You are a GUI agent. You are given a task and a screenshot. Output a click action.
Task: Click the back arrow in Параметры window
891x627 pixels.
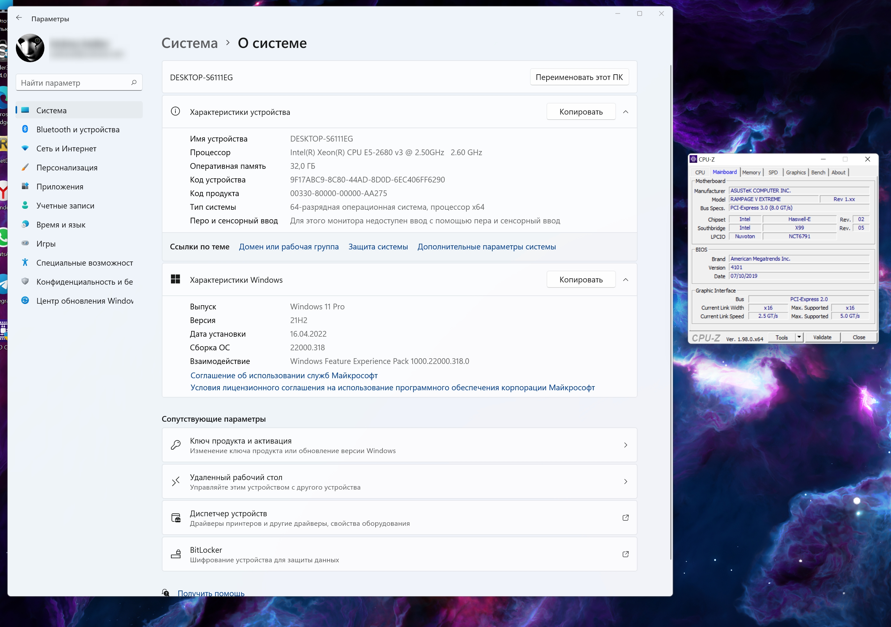click(19, 18)
